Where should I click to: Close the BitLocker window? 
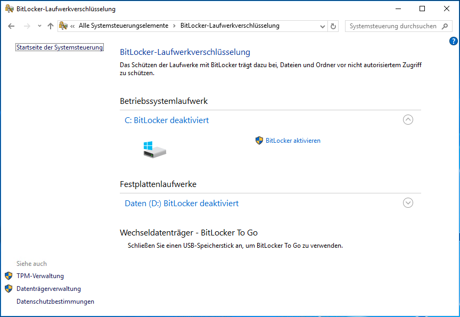coord(447,9)
